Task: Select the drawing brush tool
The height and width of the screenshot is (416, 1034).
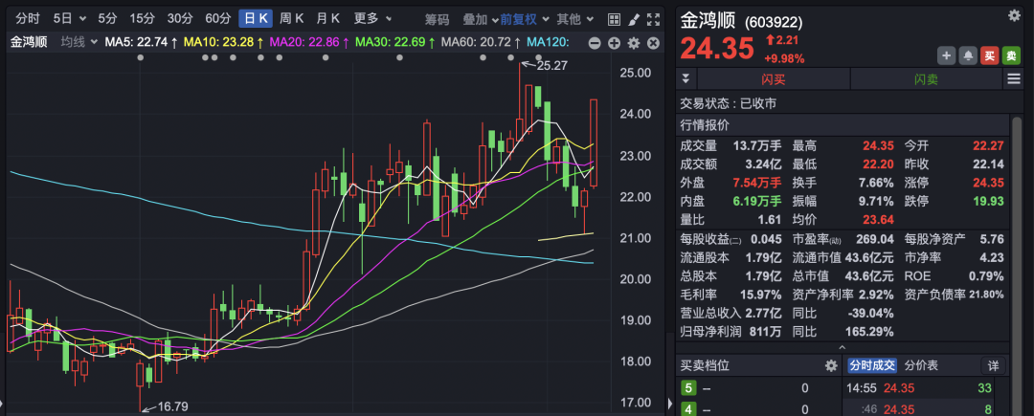Action: pos(632,19)
